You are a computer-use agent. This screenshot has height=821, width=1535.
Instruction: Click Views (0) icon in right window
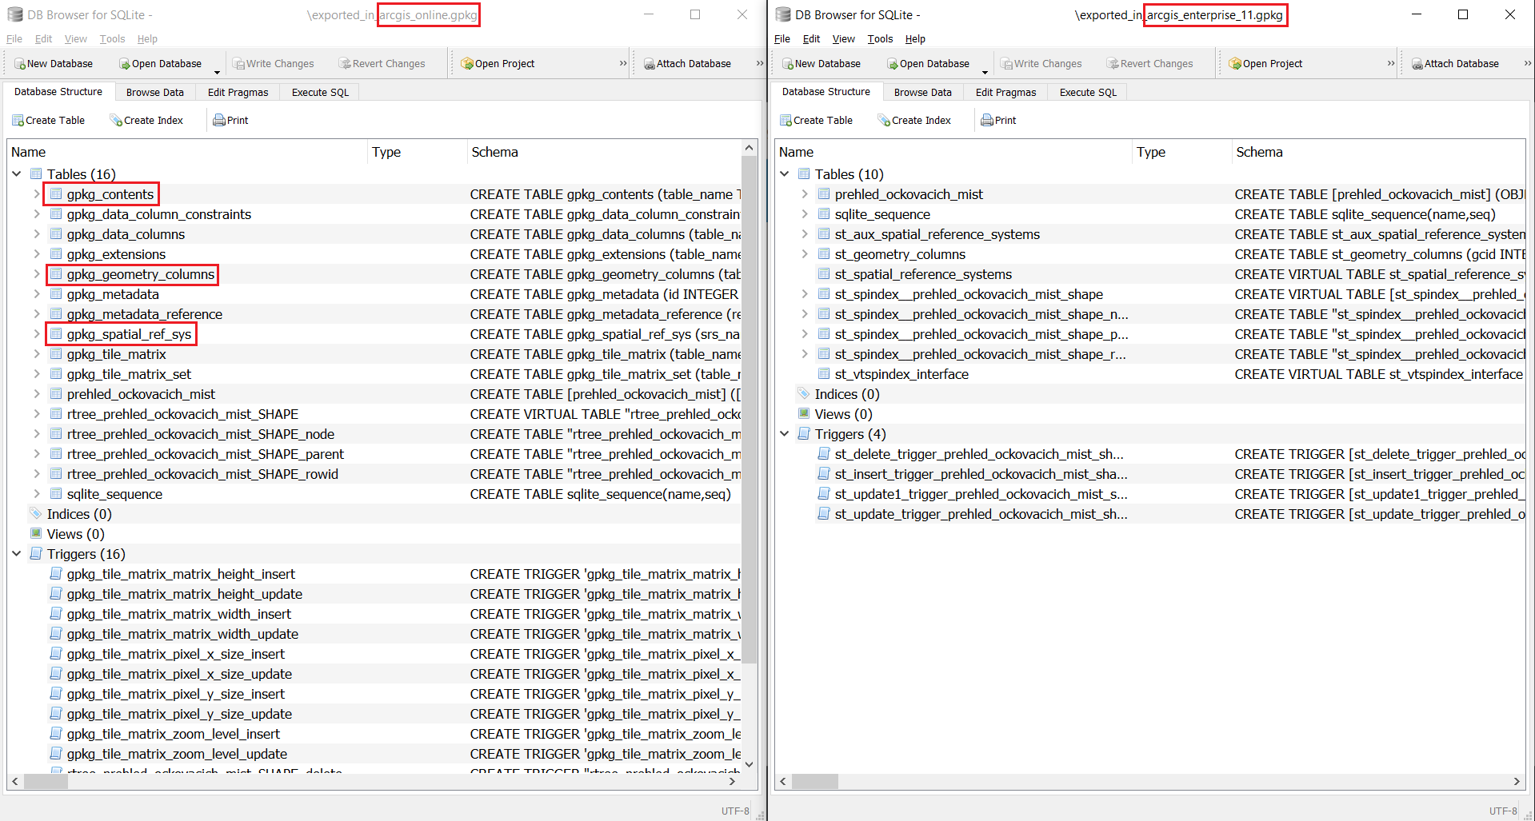point(804,413)
